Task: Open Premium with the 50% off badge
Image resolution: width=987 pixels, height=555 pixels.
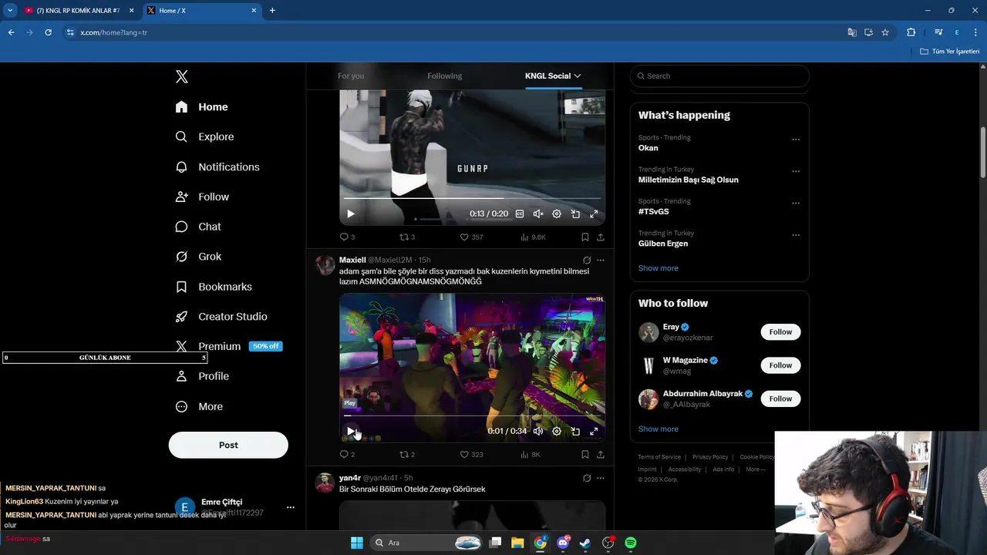Action: tap(229, 346)
